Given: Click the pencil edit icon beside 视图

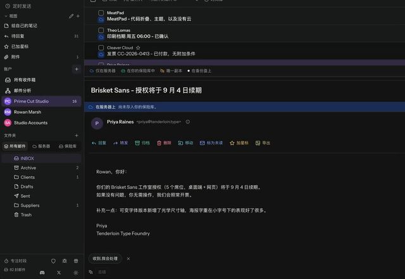Looking at the screenshot, I should (71, 16).
